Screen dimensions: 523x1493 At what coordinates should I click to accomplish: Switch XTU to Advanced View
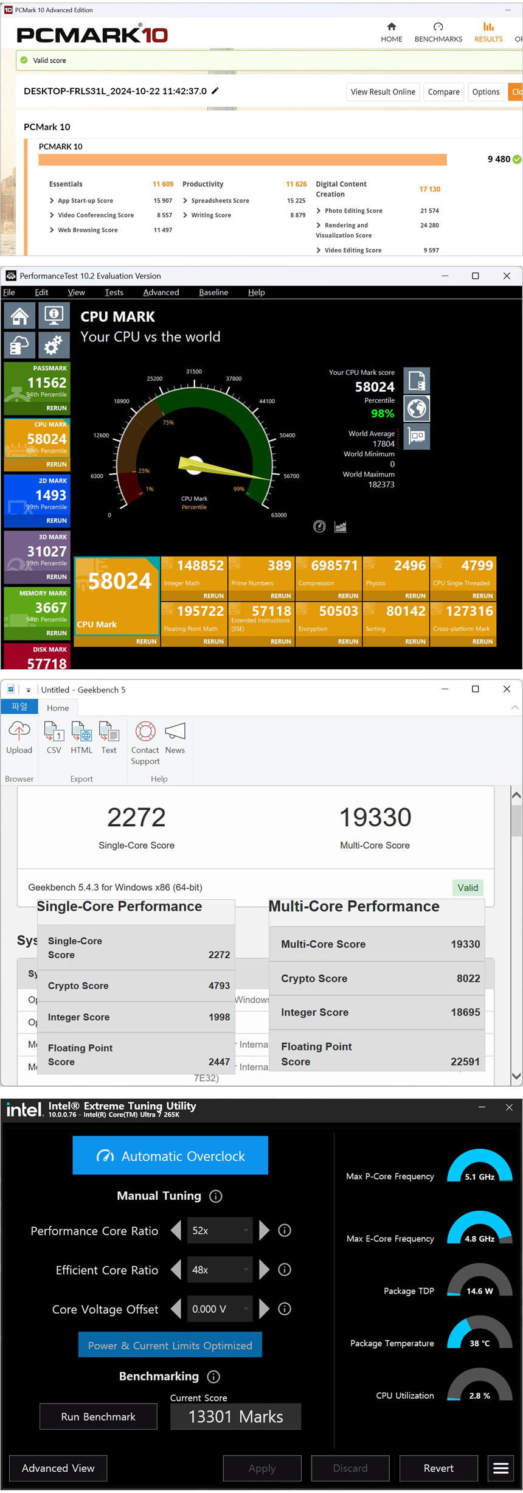pyautogui.click(x=58, y=1468)
